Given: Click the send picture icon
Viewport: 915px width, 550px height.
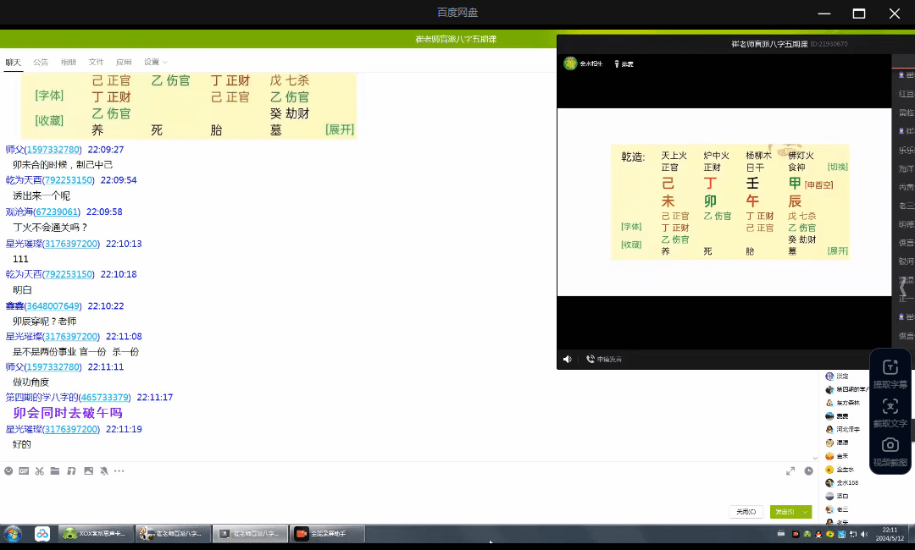Looking at the screenshot, I should coord(88,471).
